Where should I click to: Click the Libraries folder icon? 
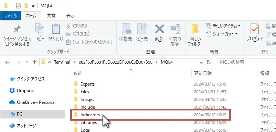[x=76, y=122]
